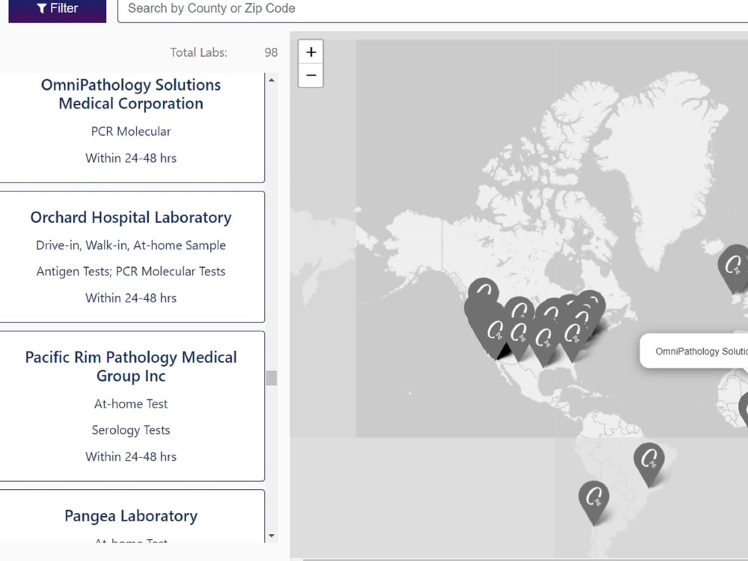The width and height of the screenshot is (748, 561).
Task: Click the OmniPathology Solutions map popup
Action: pos(694,351)
